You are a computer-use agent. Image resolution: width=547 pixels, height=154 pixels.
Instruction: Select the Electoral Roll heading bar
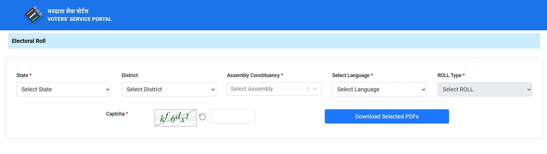[274, 41]
